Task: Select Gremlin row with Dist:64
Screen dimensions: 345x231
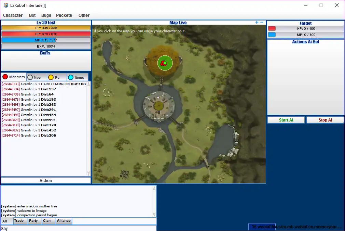Action: pyautogui.click(x=44, y=94)
